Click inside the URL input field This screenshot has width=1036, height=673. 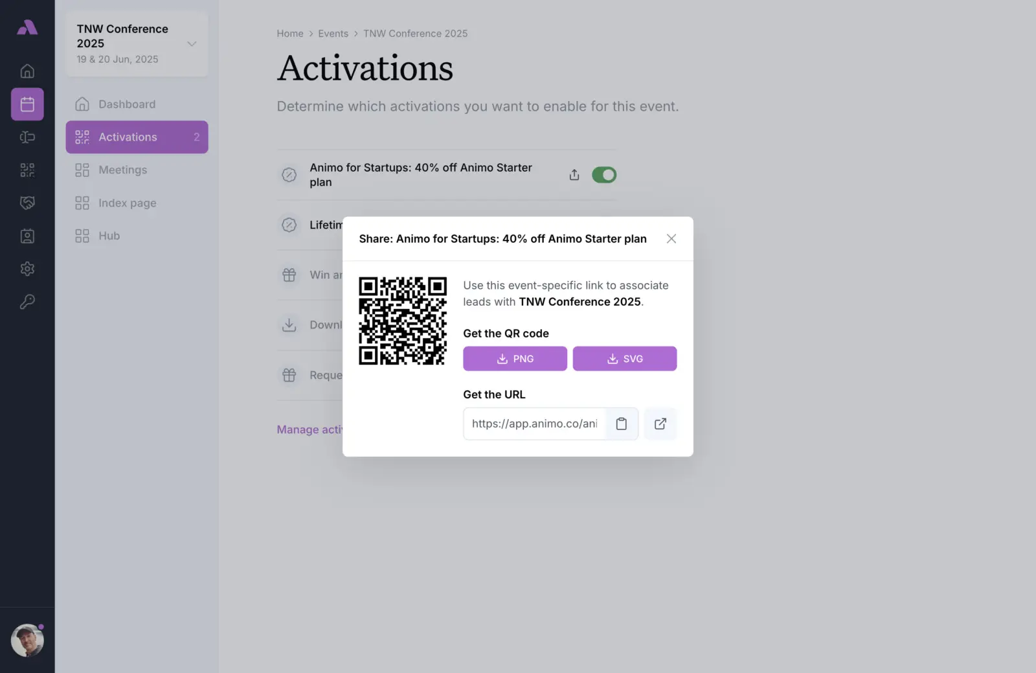click(534, 424)
